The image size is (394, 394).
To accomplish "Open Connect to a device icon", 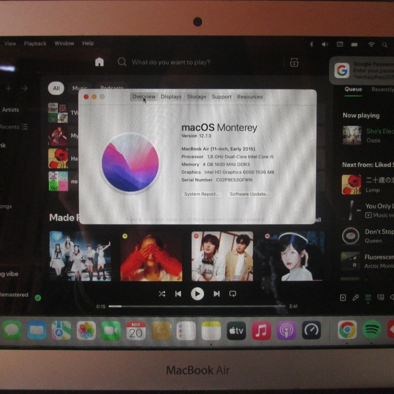I will [x=381, y=298].
